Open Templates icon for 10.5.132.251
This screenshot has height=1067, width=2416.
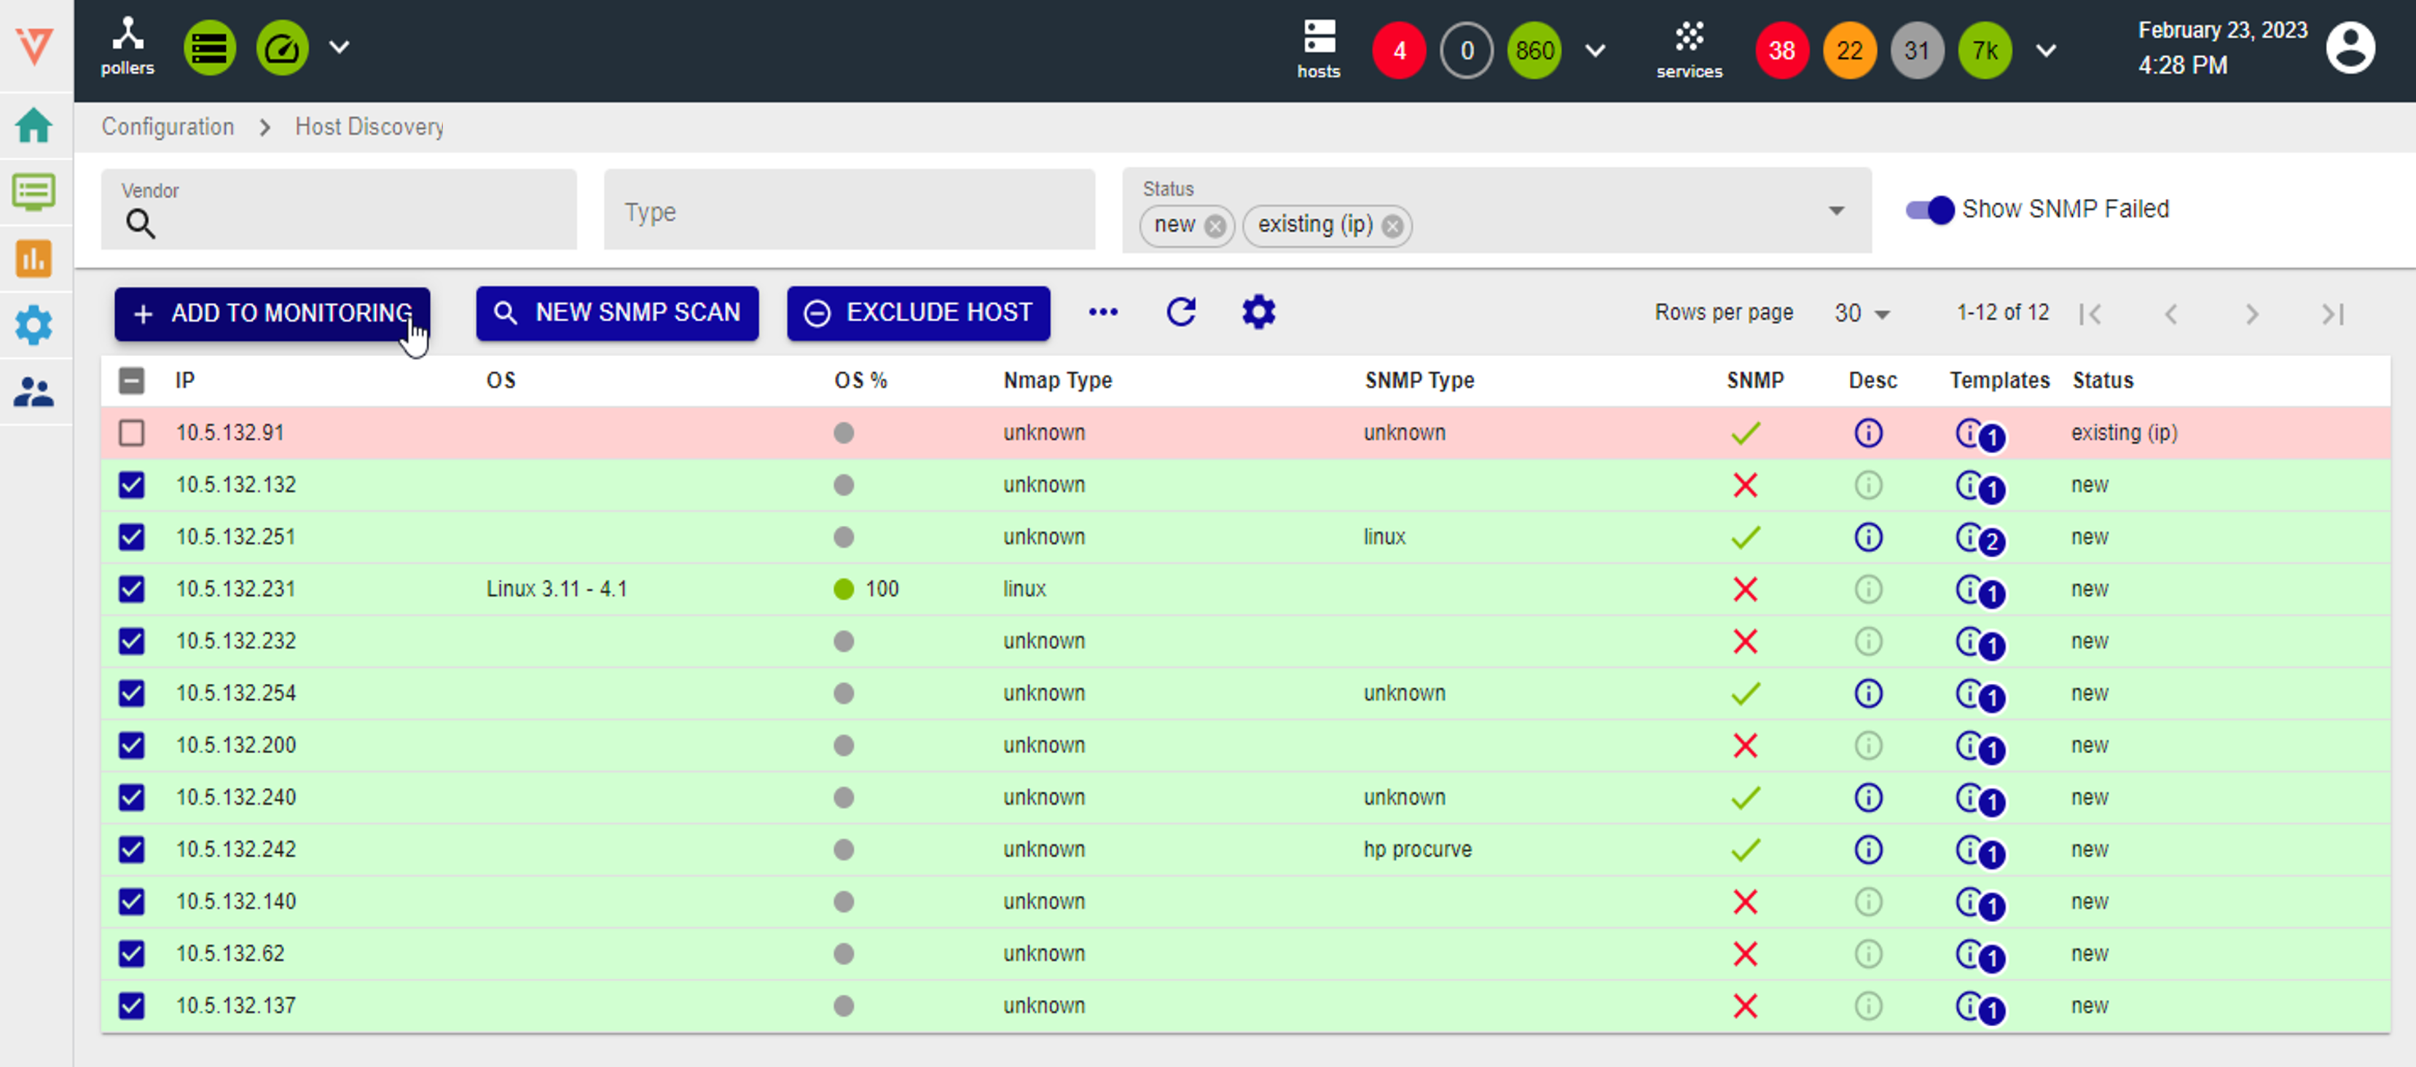[1980, 538]
